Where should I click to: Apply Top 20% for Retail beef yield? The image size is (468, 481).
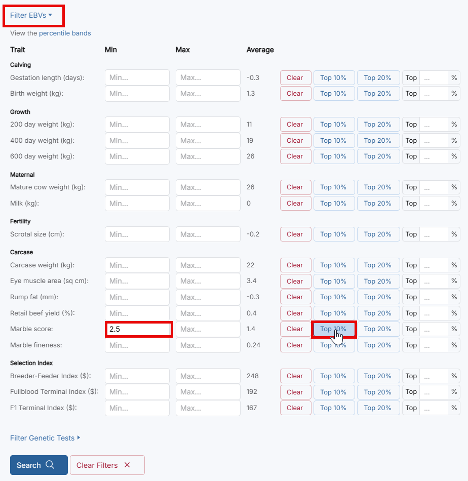pyautogui.click(x=378, y=313)
